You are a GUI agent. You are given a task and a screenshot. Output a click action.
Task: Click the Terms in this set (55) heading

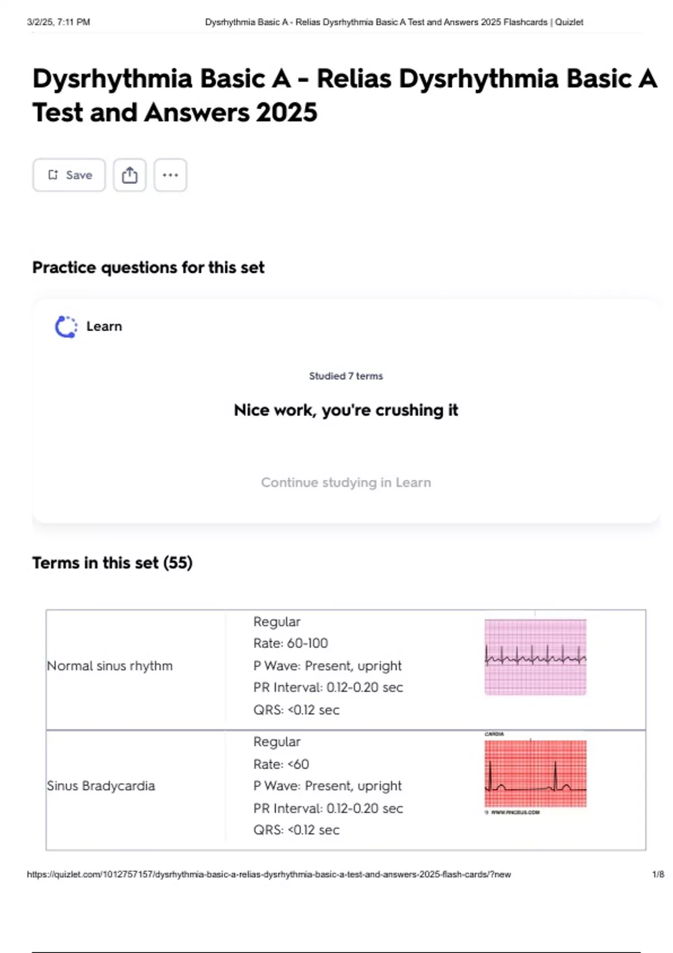112,563
